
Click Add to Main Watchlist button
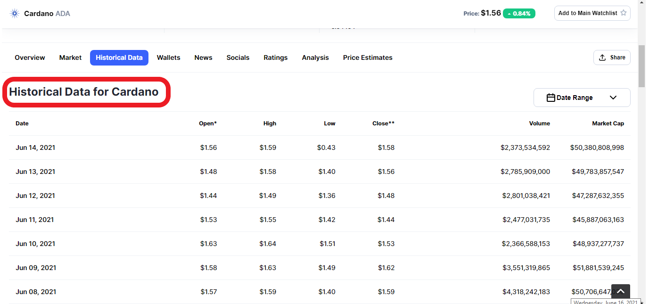tap(592, 13)
